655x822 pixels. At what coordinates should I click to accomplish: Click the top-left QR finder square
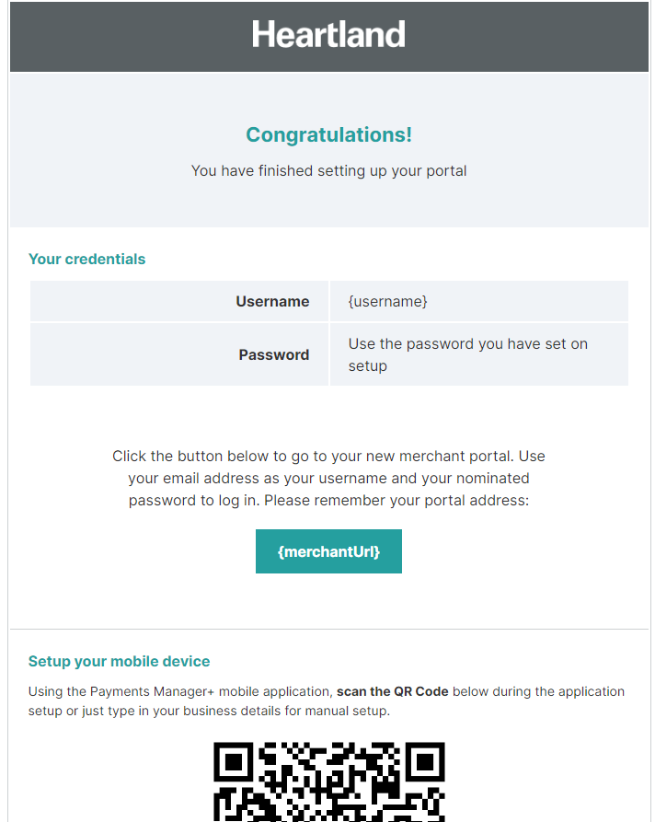234,762
